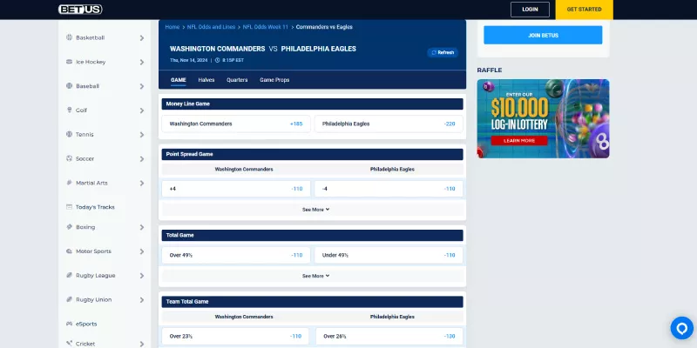
Task: Select the GAME tab
Action: click(179, 80)
